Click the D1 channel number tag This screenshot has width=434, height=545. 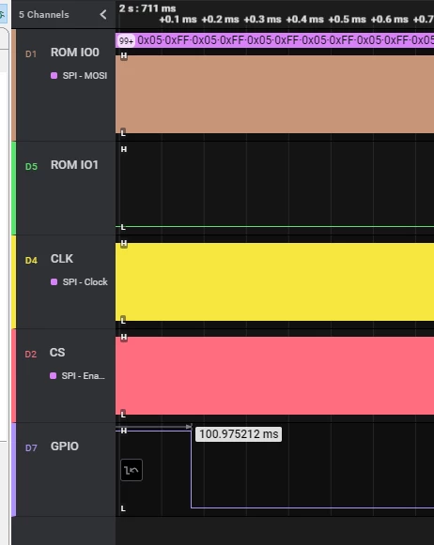tap(31, 53)
